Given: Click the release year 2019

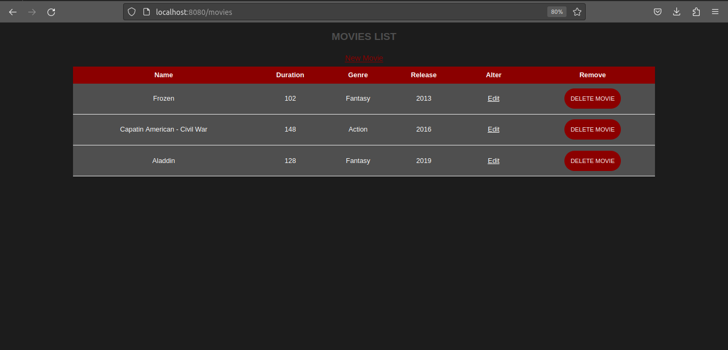Looking at the screenshot, I should 424,161.
